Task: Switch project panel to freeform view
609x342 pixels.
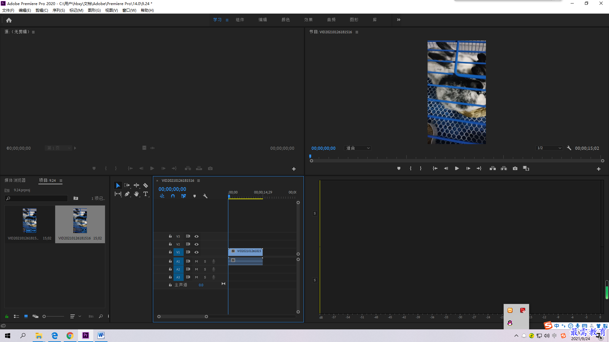Action: pos(36,316)
